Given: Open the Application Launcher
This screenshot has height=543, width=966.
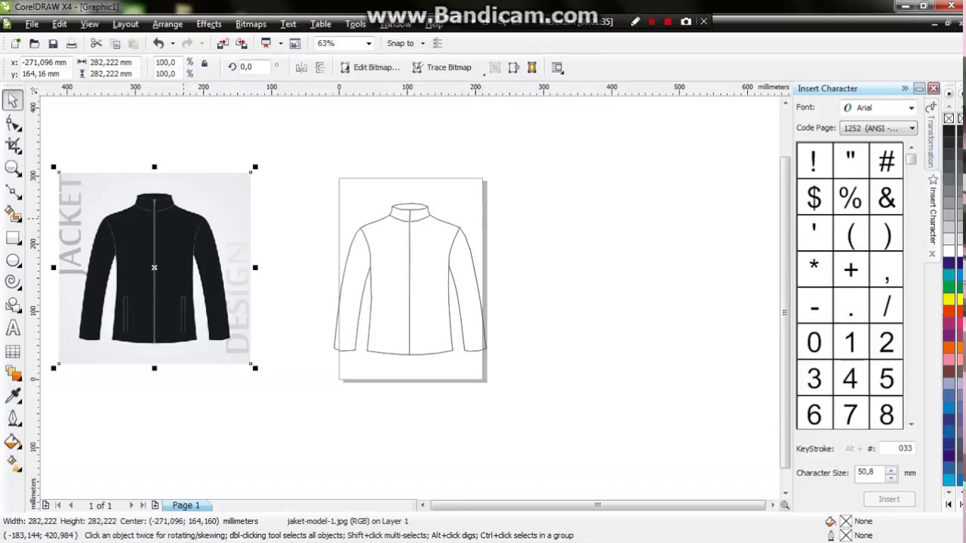Looking at the screenshot, I should point(266,44).
